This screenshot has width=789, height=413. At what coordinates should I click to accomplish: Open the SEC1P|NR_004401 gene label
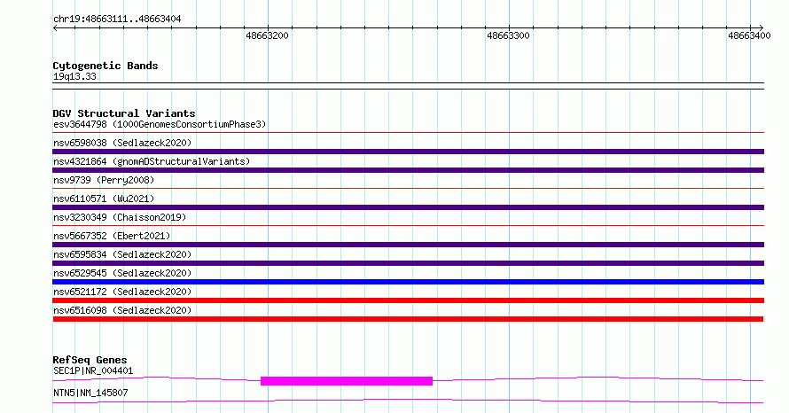(93, 370)
